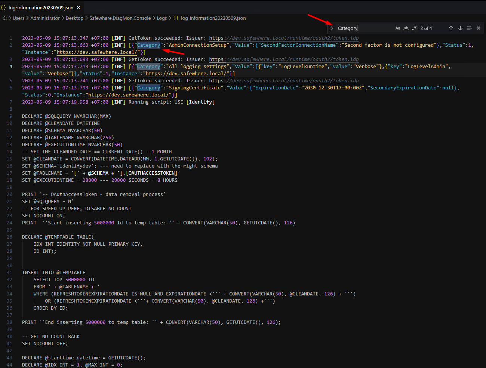Click 'SET NOCOUNT ON;' statement
Image resolution: width=486 pixels, height=368 pixels.
click(x=43, y=215)
